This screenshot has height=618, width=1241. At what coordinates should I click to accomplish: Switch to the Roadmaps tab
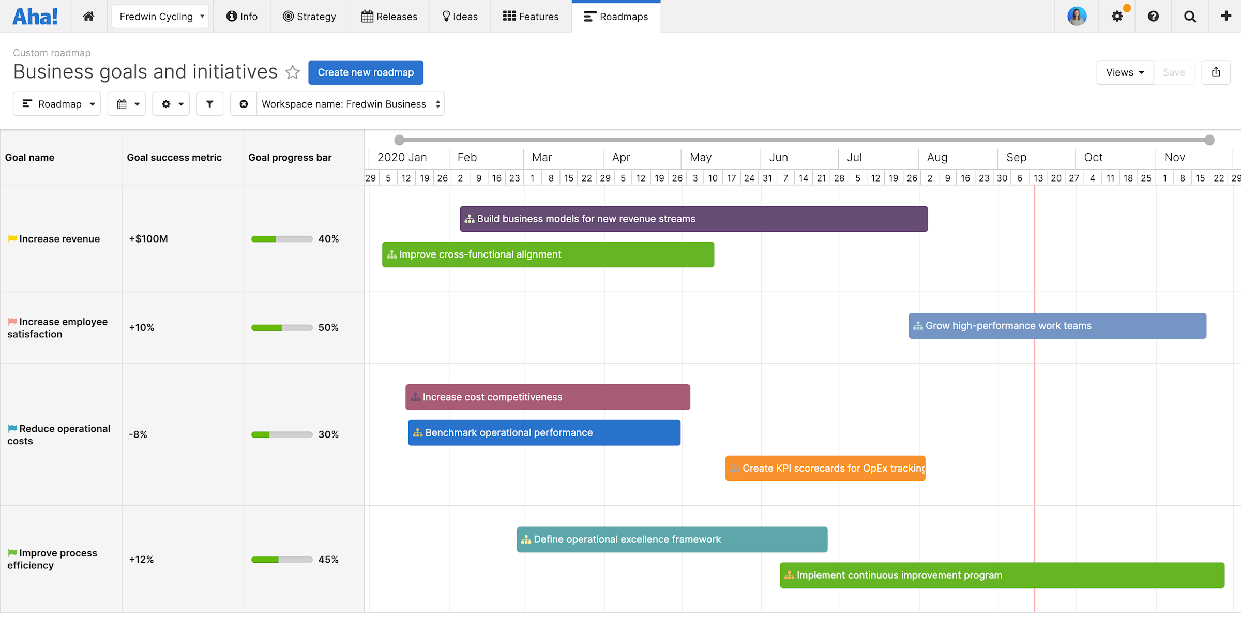coord(616,16)
